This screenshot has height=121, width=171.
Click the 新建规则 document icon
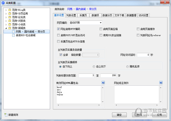[x=6, y=115]
